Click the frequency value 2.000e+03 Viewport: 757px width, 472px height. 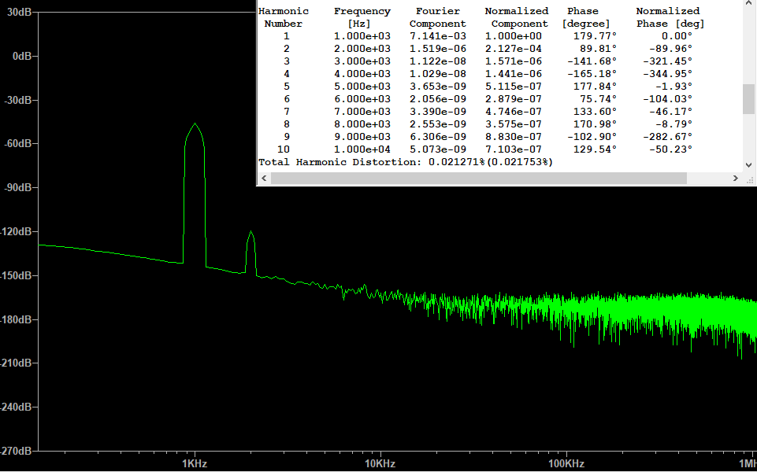(362, 49)
